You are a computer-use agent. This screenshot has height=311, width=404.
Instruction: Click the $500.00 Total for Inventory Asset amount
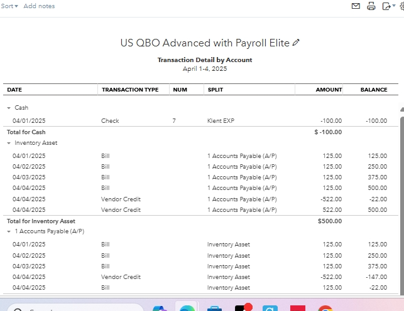(x=330, y=221)
